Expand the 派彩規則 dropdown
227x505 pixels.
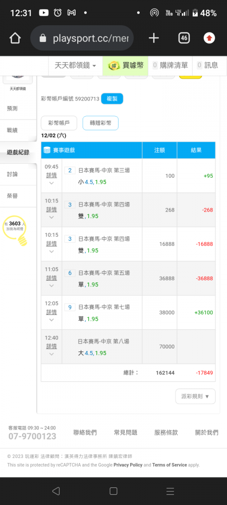[x=196, y=396]
